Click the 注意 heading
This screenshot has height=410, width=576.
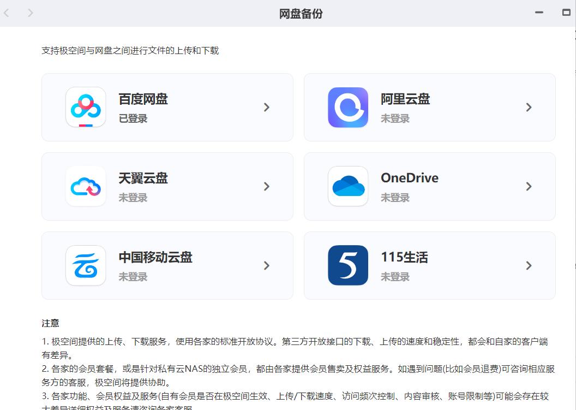pos(50,323)
